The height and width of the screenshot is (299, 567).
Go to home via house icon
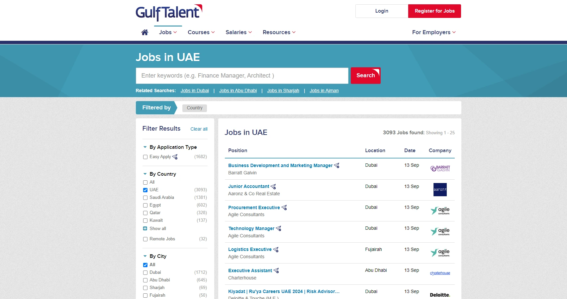(144, 32)
